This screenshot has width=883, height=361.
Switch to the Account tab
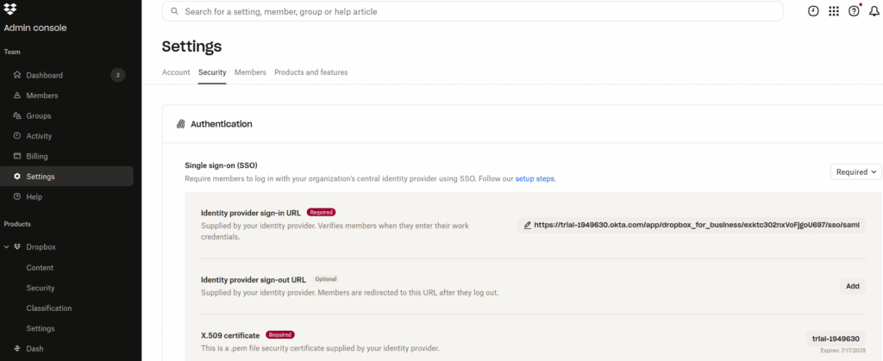176,72
